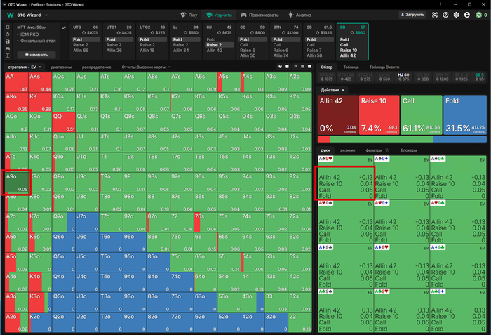Click the strategy frequency color bar

point(402,139)
